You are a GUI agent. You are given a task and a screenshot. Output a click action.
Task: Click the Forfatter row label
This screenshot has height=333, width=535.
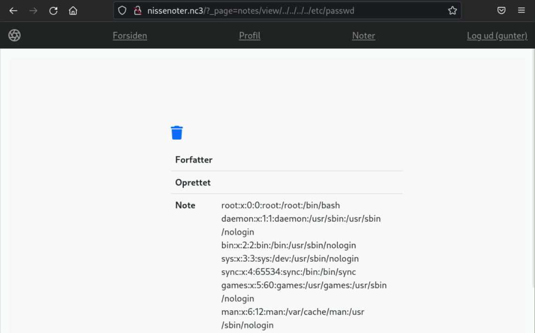pos(194,160)
